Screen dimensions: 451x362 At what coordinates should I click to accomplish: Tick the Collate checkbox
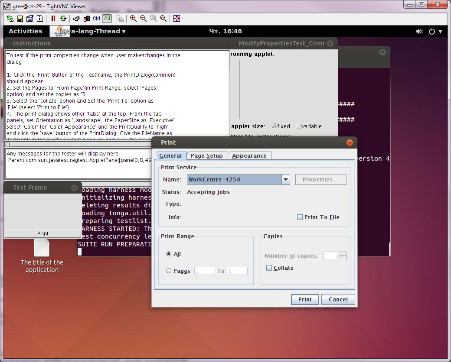pos(269,268)
